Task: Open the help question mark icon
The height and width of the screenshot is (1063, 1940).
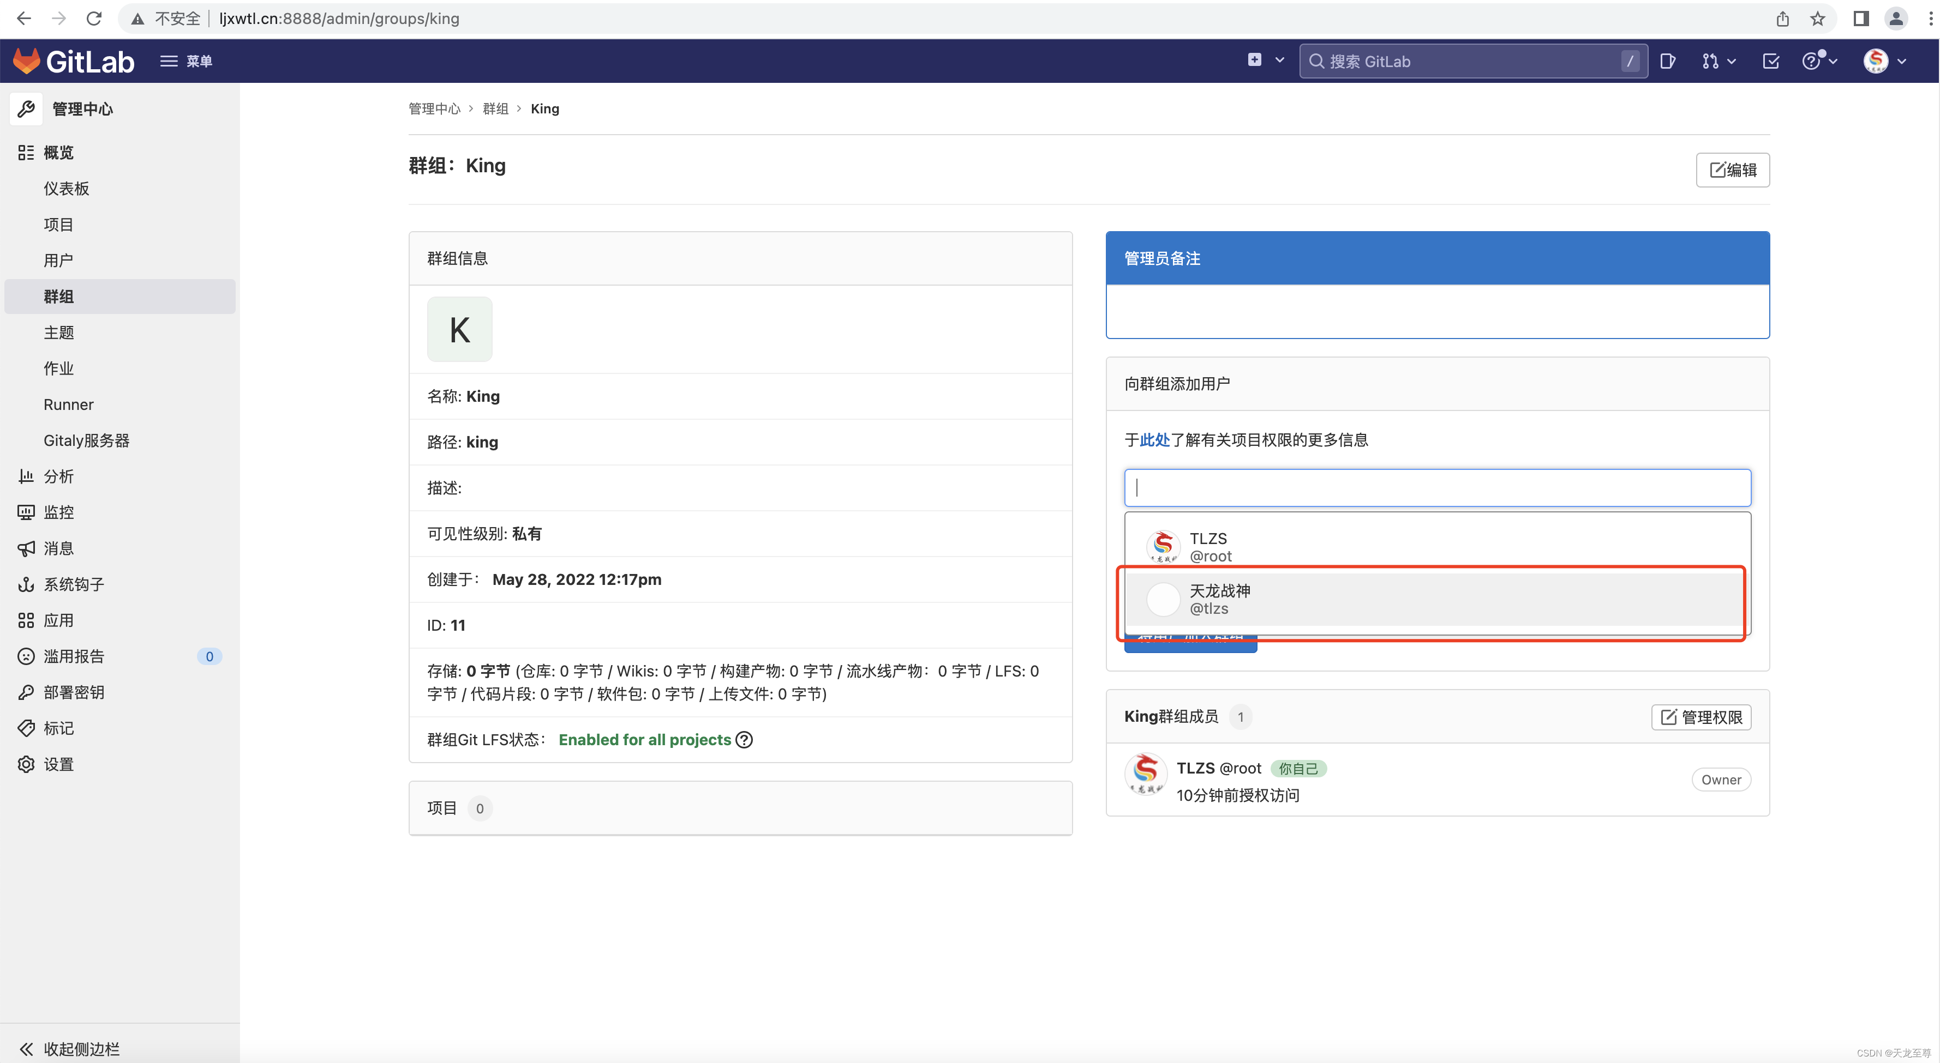Action: (x=1811, y=61)
